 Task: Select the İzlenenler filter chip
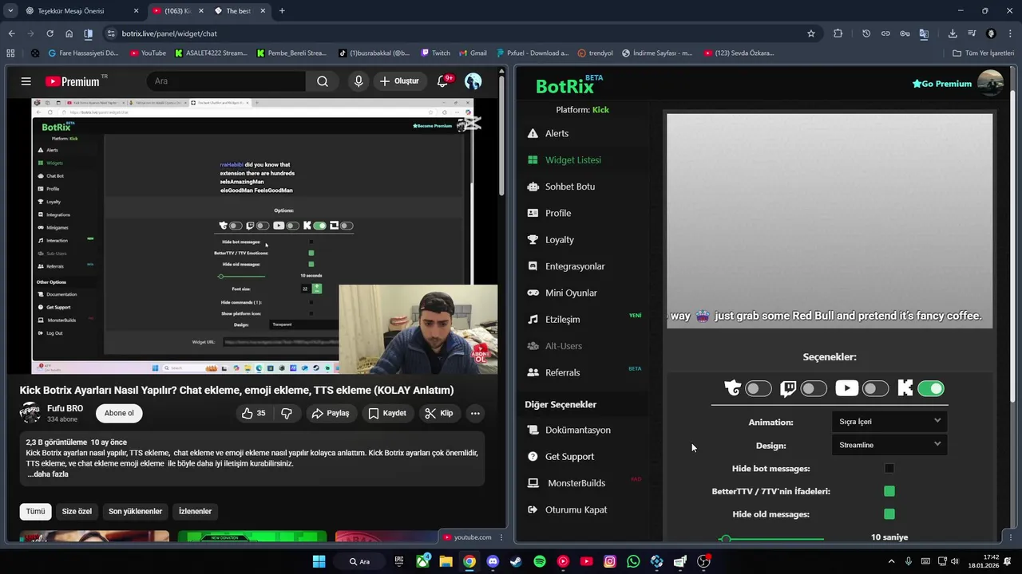[x=195, y=511]
